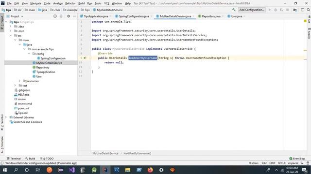The width and height of the screenshot is (311, 174).
Task: Click the UTF-8 encoding widget
Action: (x=282, y=163)
